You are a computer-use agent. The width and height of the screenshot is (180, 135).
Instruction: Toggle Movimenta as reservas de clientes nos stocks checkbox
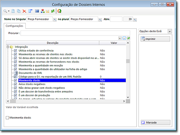click(16, 54)
